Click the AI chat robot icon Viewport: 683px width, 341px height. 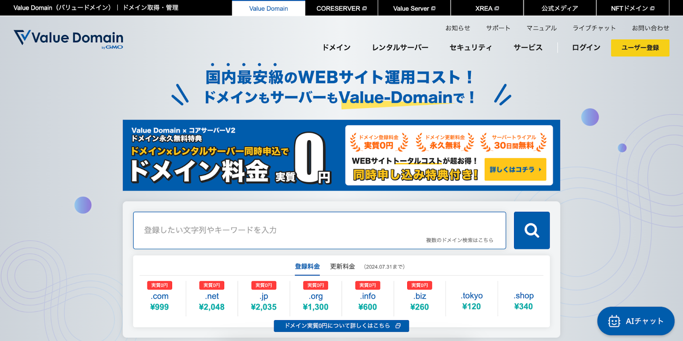pyautogui.click(x=614, y=321)
